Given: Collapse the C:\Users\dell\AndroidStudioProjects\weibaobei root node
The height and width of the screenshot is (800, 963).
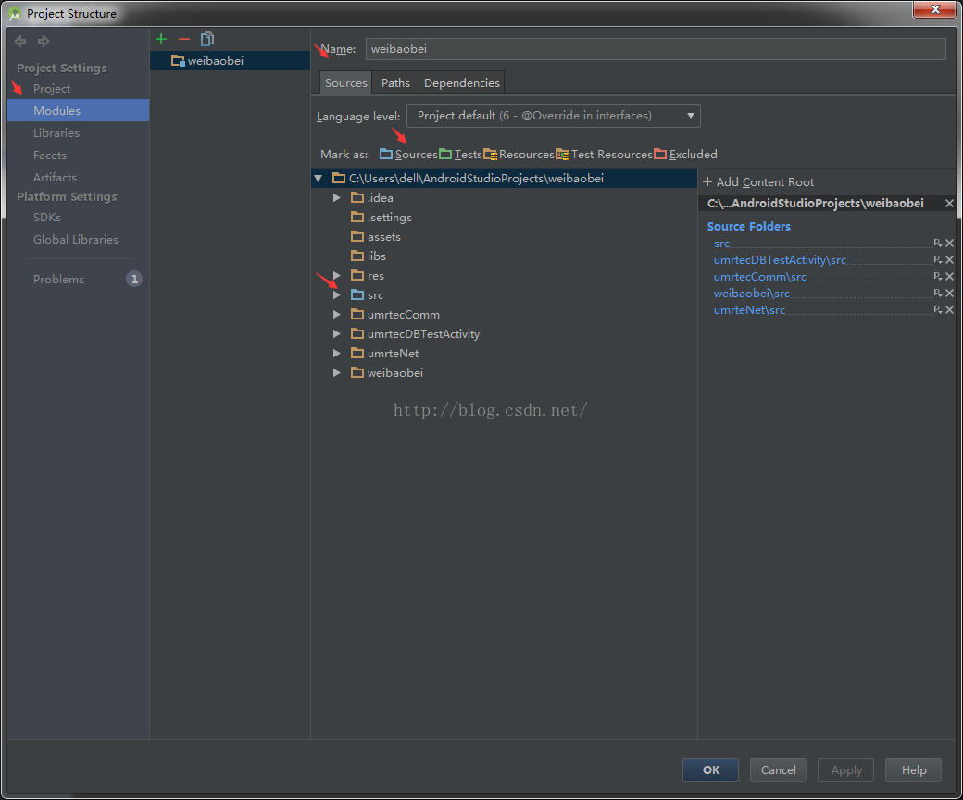Looking at the screenshot, I should 319,179.
